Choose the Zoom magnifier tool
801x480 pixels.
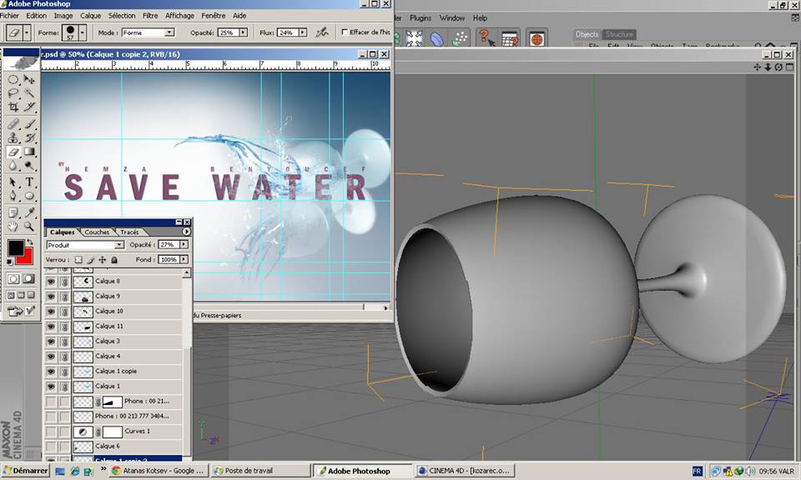point(29,226)
